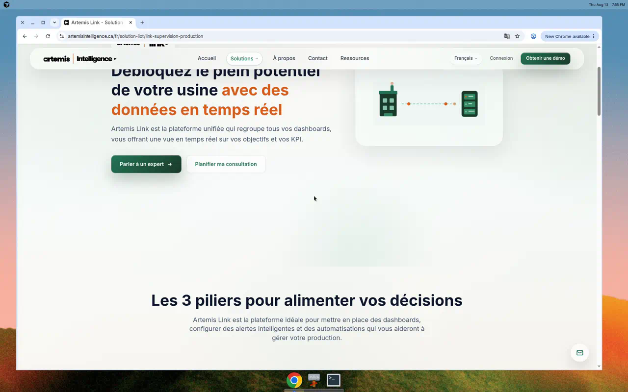Click the server rack illustration icon
Image resolution: width=628 pixels, height=392 pixels.
tap(470, 103)
